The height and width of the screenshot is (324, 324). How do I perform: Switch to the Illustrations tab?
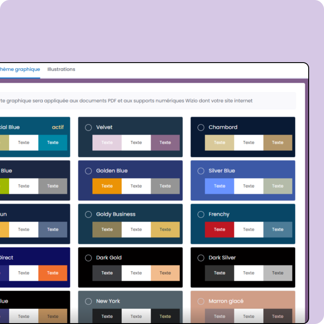(61, 69)
